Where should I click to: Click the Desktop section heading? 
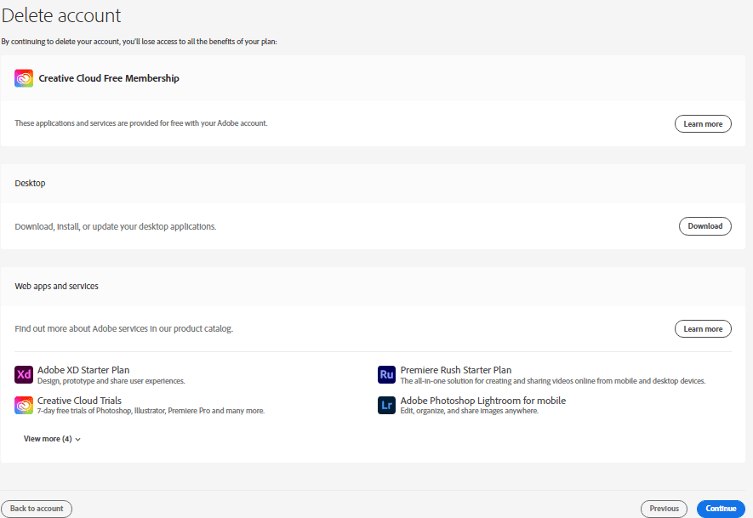30,184
